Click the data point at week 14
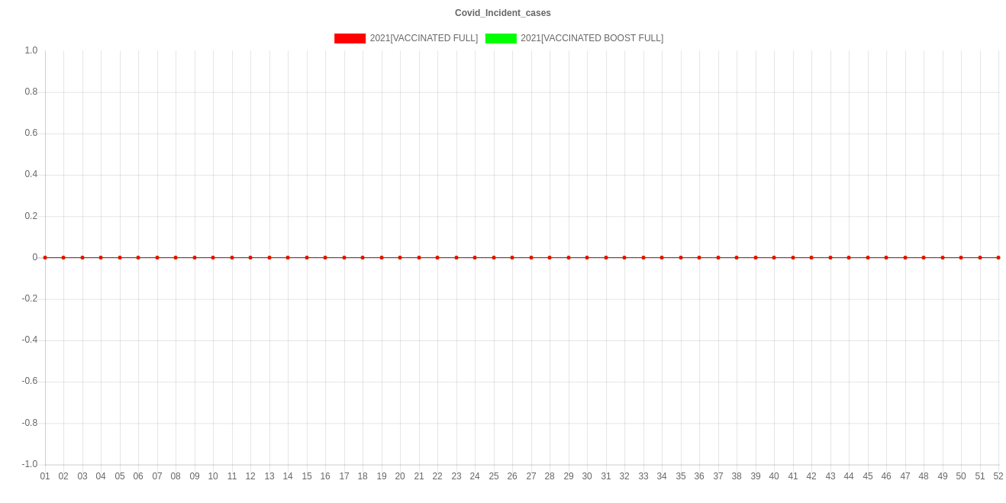The height and width of the screenshot is (503, 1006). 288,257
